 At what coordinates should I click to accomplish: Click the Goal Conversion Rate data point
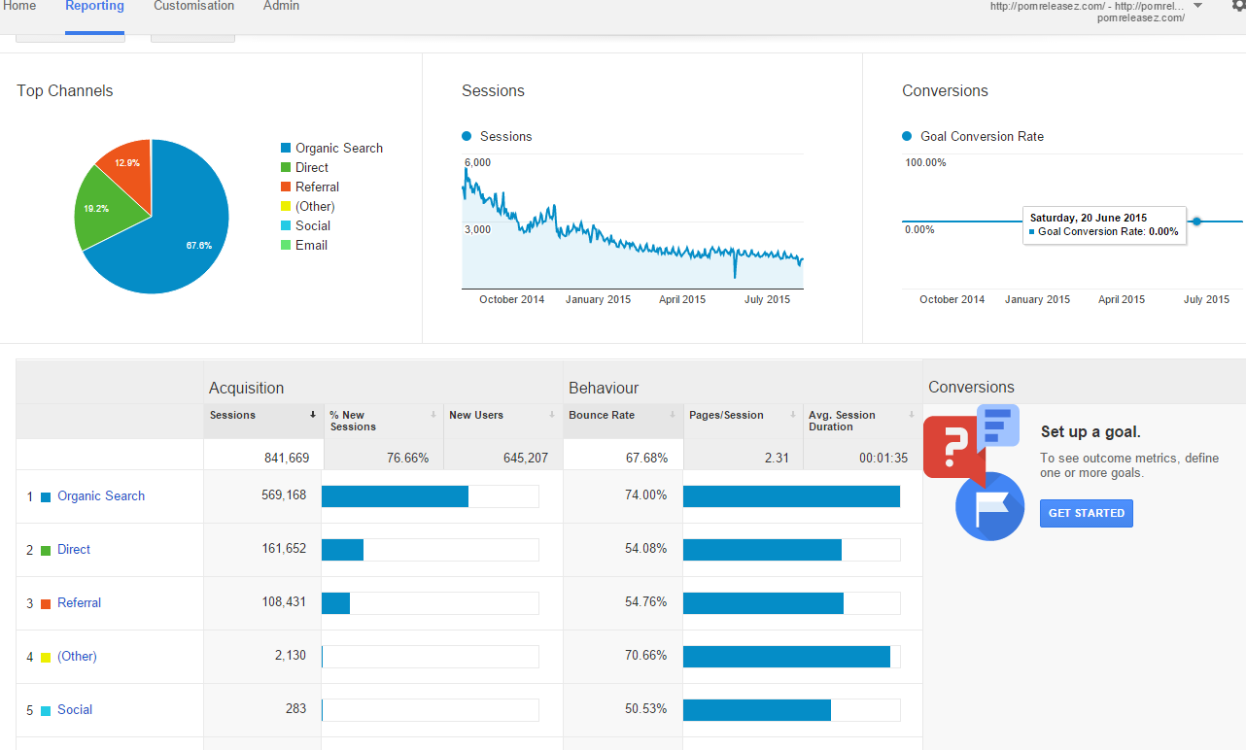[x=1196, y=222]
